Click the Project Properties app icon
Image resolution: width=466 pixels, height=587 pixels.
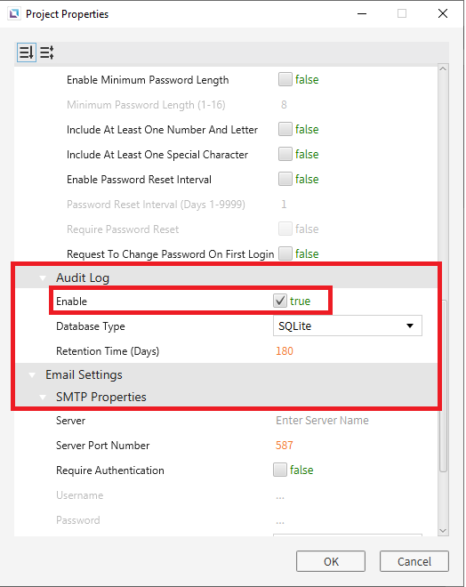click(x=14, y=14)
